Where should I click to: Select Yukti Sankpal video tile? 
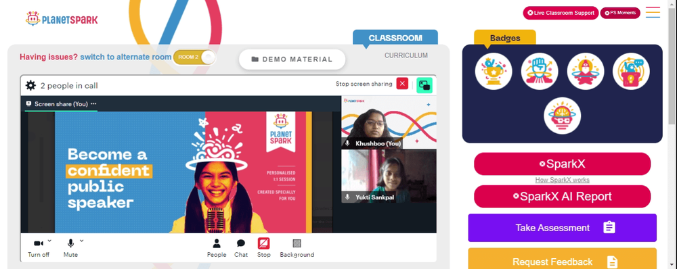389,176
